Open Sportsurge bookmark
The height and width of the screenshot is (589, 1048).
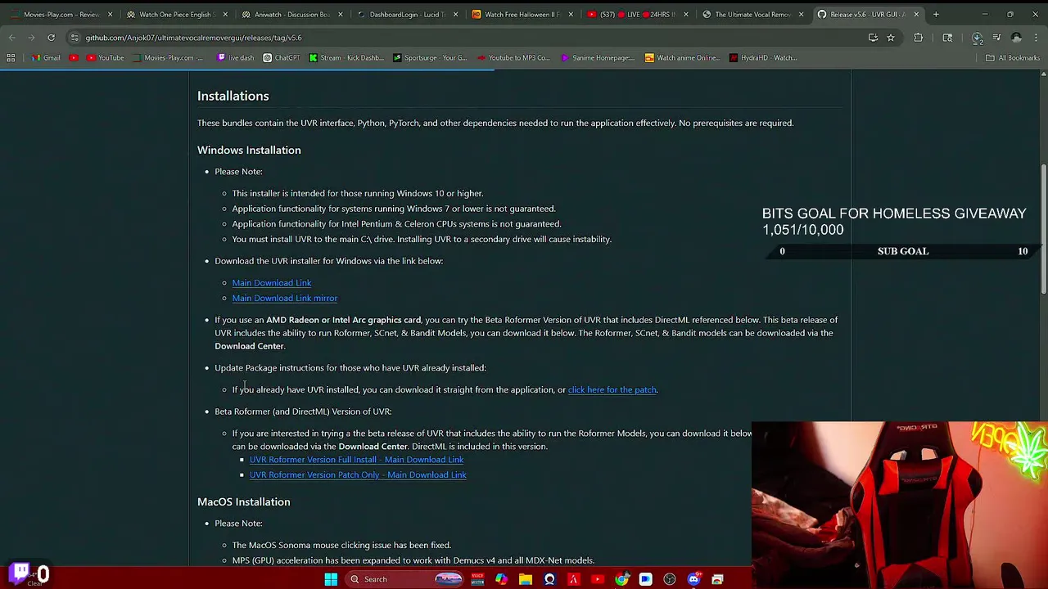point(430,58)
